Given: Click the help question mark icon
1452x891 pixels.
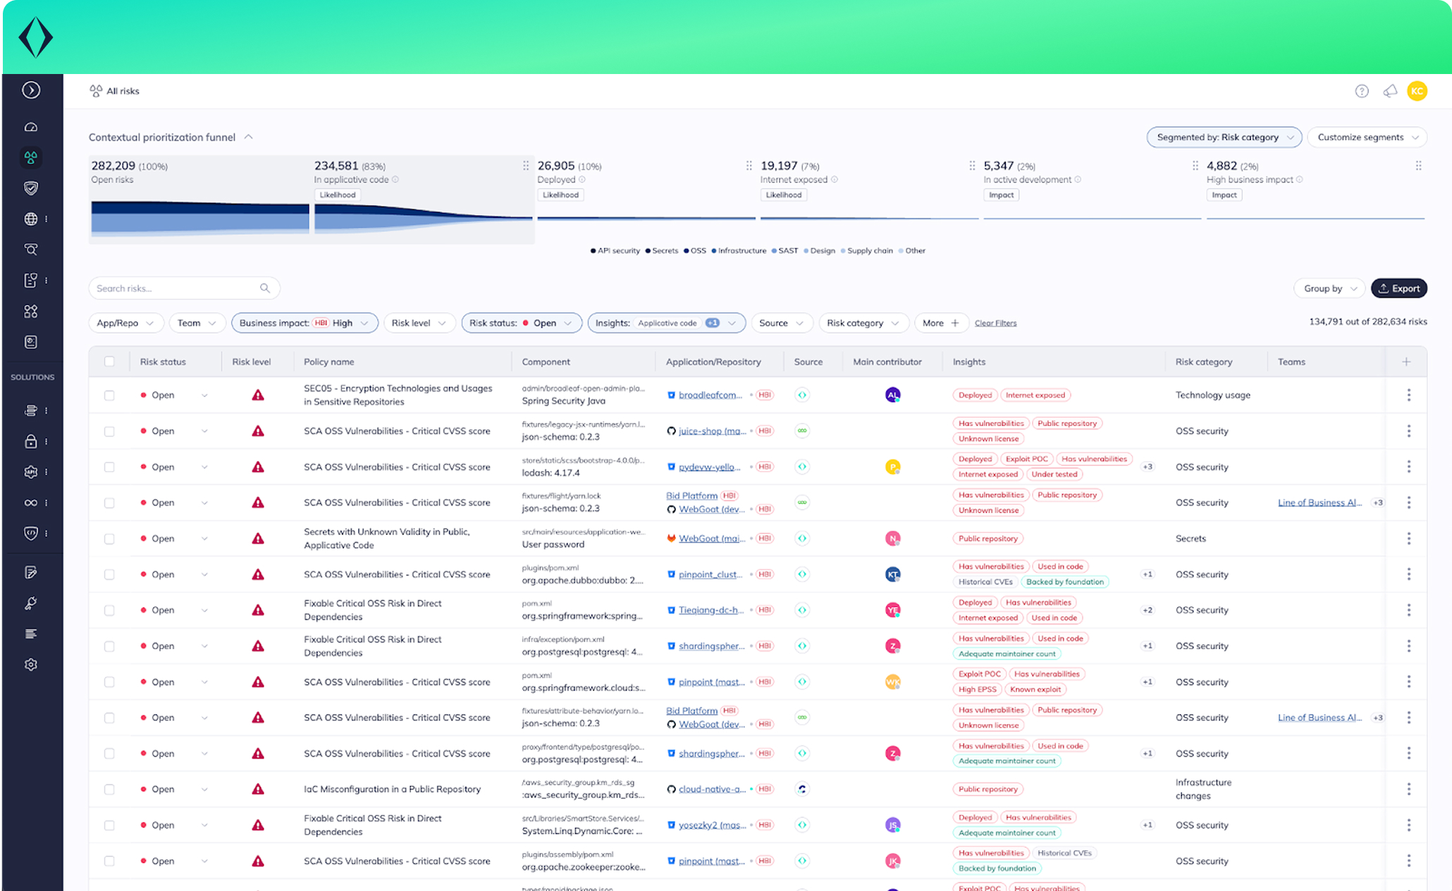Looking at the screenshot, I should click(x=1361, y=91).
